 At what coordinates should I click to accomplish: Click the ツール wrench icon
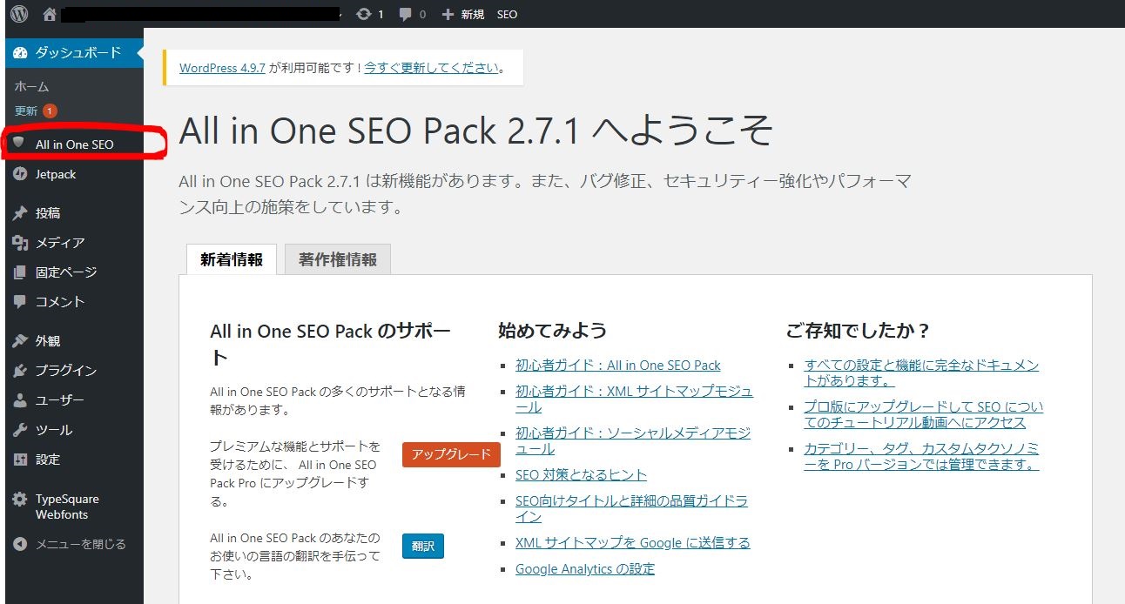coord(20,430)
